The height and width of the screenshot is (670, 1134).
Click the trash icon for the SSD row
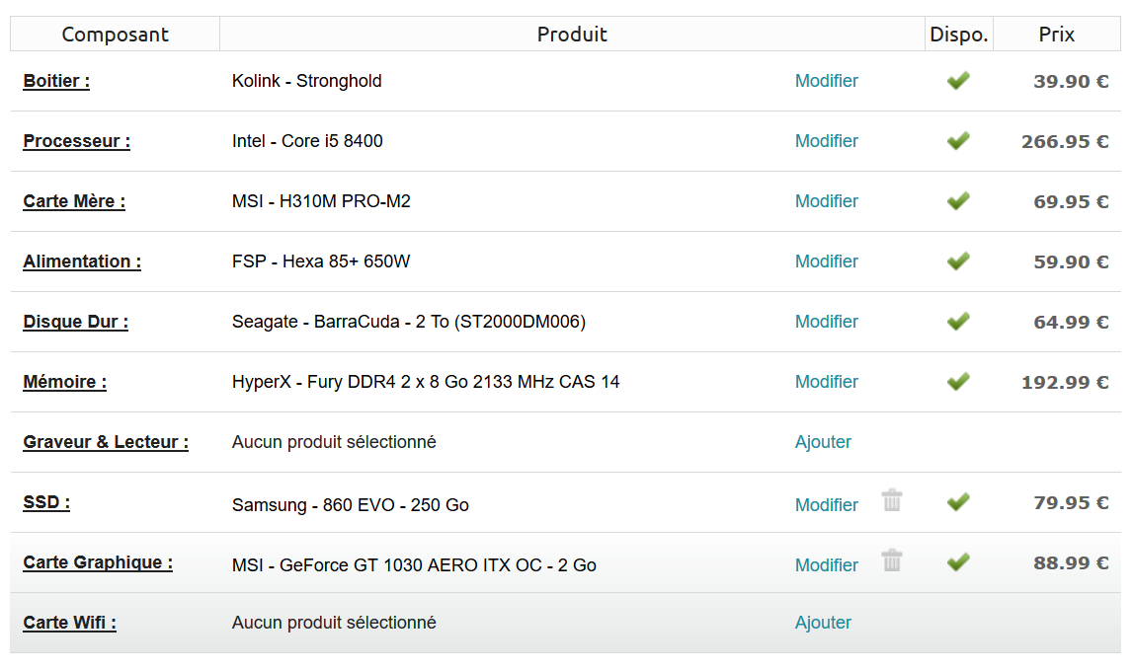(x=892, y=500)
